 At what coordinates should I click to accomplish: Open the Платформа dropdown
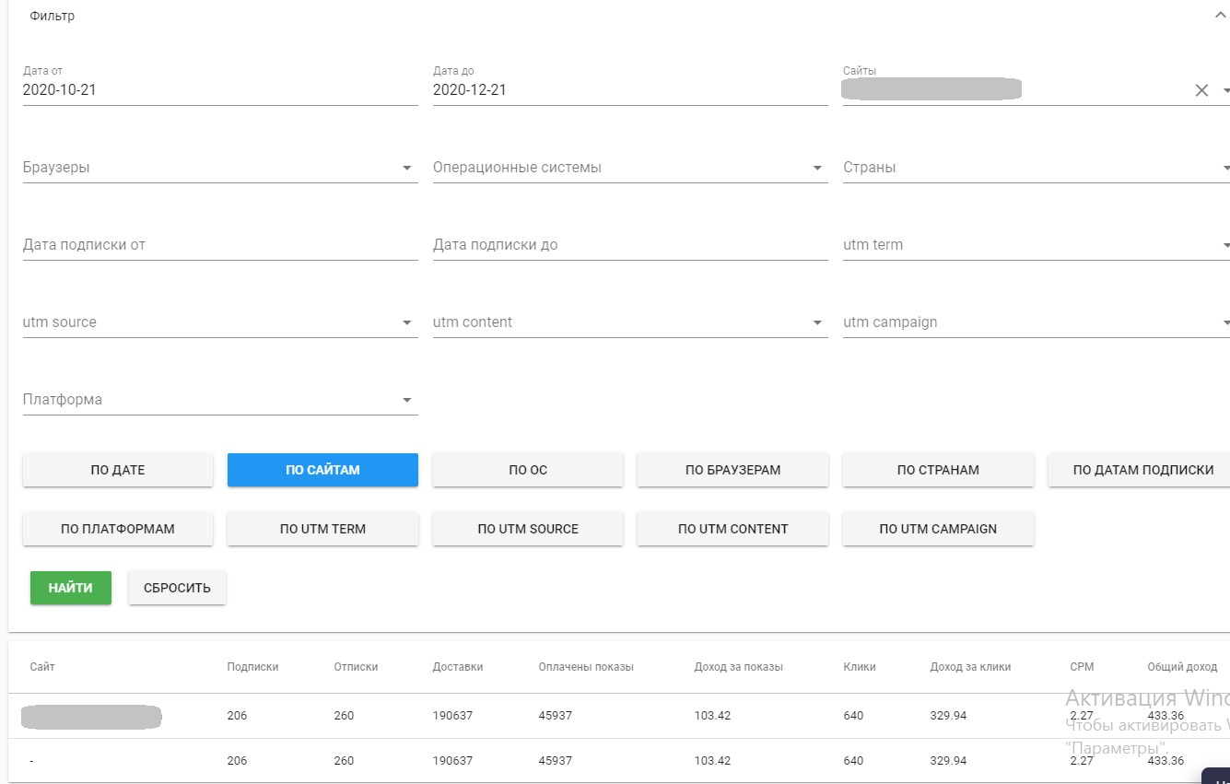(406, 401)
